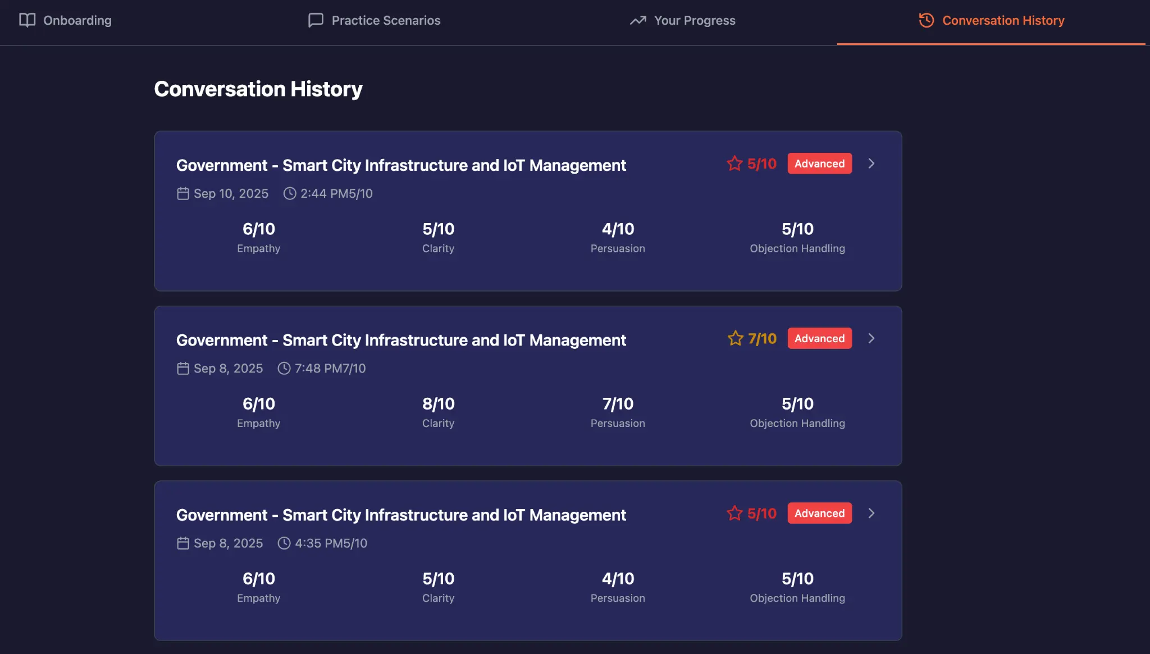1150x654 pixels.
Task: Toggle the 5/10 star rating on the bottom card
Action: pos(734,513)
